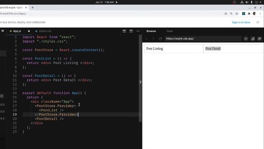Screen dimensions: 264x149
Task: Click the "./styles.css" import string
Action: click(x=51, y=41)
